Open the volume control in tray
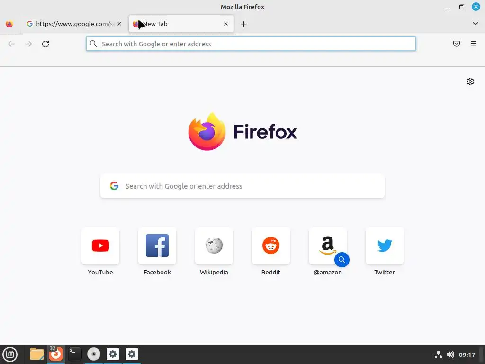 450,355
